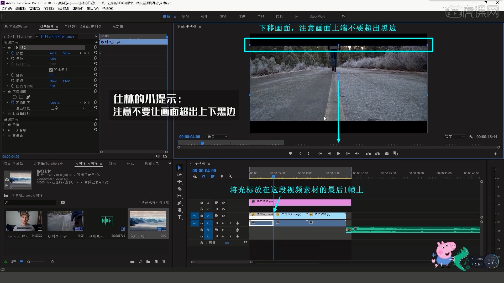Image resolution: width=504 pixels, height=283 pixels.
Task: Switch to the Color workspace tab
Action: pyautogui.click(x=223, y=16)
